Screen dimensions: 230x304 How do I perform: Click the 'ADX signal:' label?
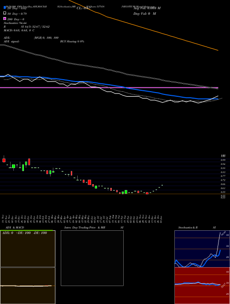pyautogui.click(x=11, y=41)
